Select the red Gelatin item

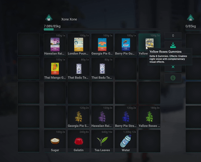(x=78, y=141)
